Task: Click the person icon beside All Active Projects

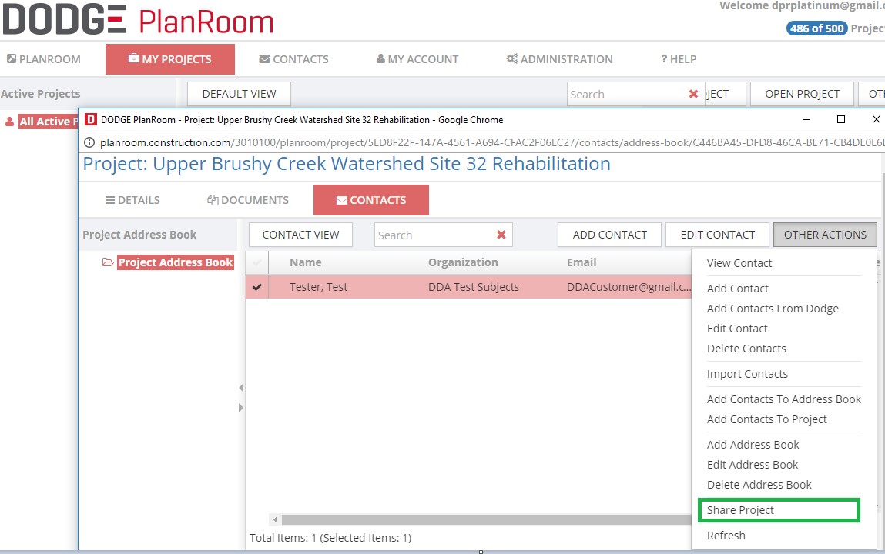Action: pos(8,121)
